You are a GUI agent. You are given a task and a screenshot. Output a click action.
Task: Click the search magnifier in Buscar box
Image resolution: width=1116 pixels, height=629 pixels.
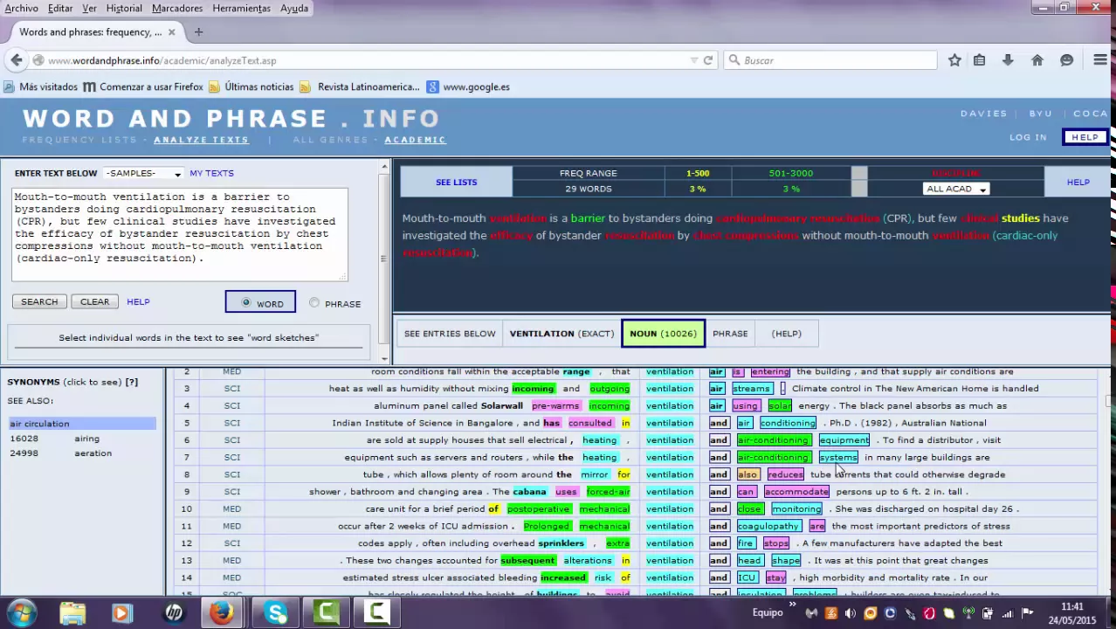734,60
